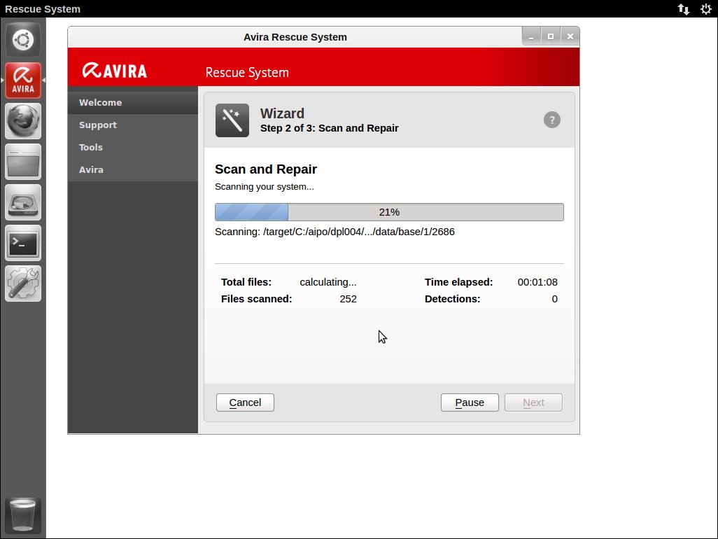The image size is (718, 539).
Task: Click the magic wand Wizard icon
Action: pyautogui.click(x=232, y=120)
